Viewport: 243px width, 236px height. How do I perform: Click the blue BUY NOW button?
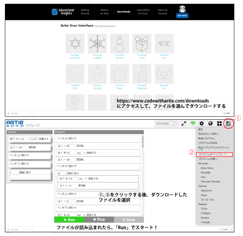click(x=182, y=16)
